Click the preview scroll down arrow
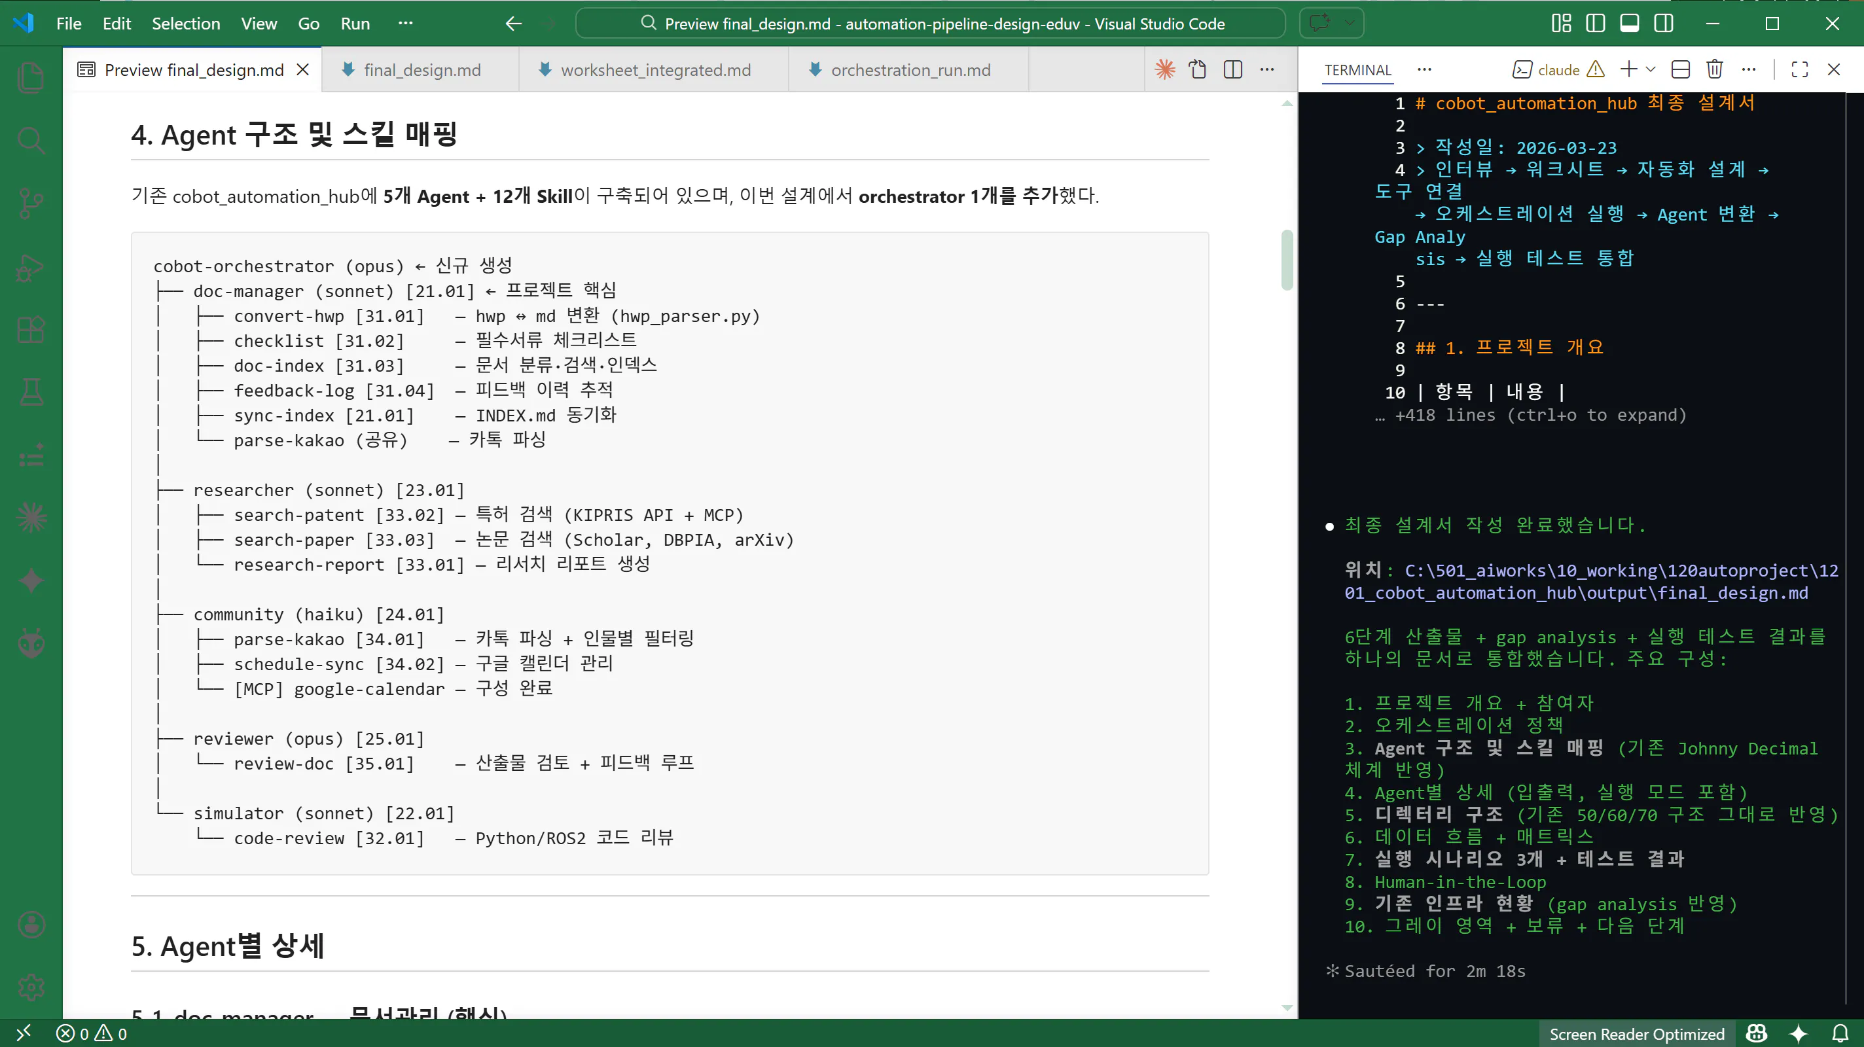The width and height of the screenshot is (1864, 1047). pyautogui.click(x=1287, y=1007)
